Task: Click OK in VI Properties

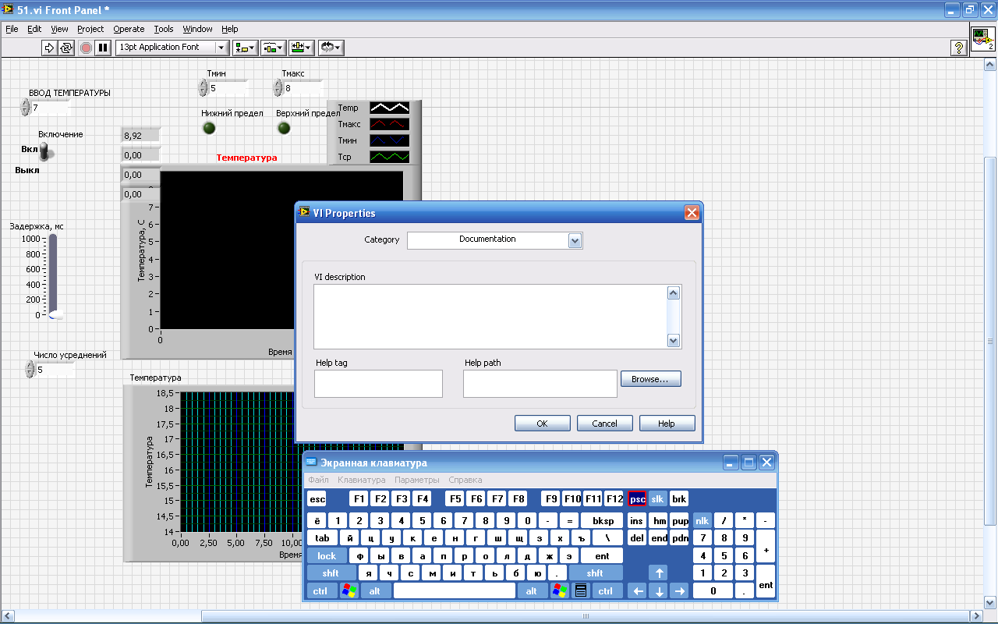Action: point(543,424)
